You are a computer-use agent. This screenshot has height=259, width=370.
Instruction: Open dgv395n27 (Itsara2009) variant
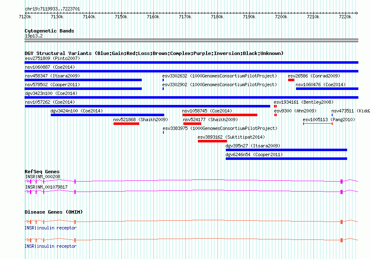point(253,146)
